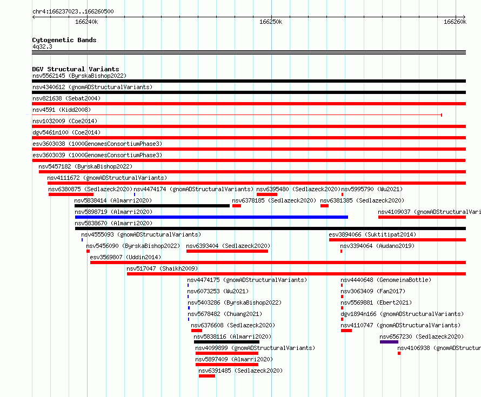Select nsv6073253 (Wu2021) label

coord(218,291)
